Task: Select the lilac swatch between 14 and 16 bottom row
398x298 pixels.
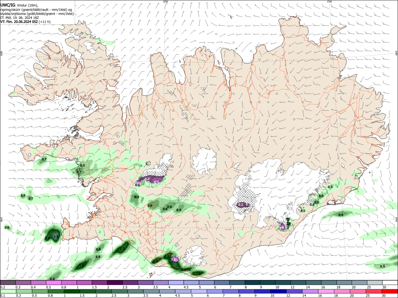Action: 310,291
